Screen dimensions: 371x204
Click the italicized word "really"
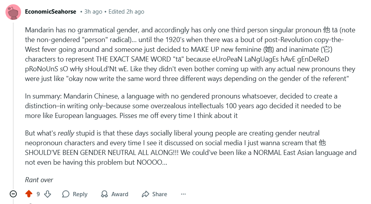pyautogui.click(x=65, y=133)
